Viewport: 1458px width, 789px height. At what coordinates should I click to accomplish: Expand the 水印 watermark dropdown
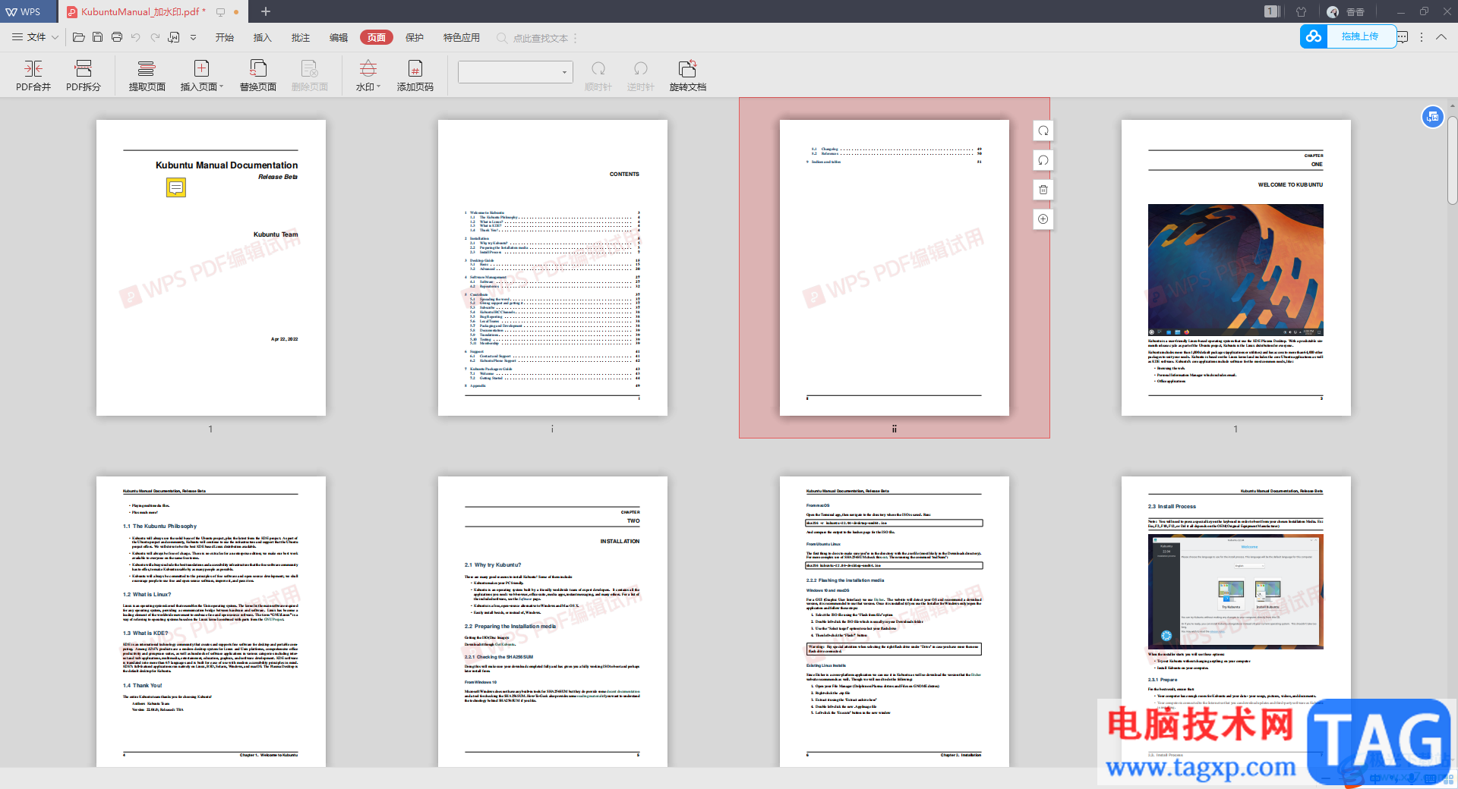(378, 87)
